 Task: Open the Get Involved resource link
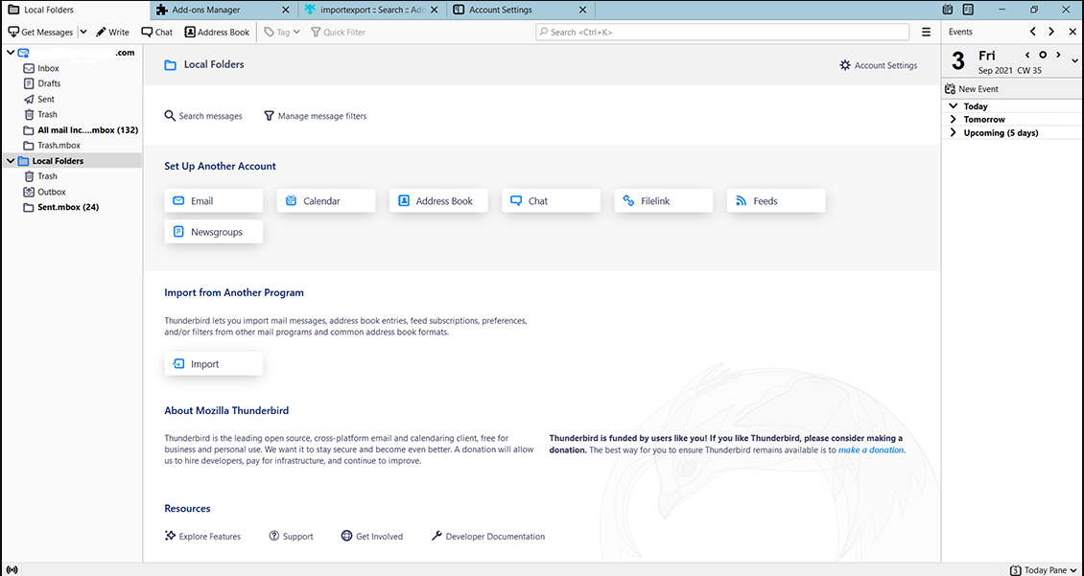click(372, 536)
